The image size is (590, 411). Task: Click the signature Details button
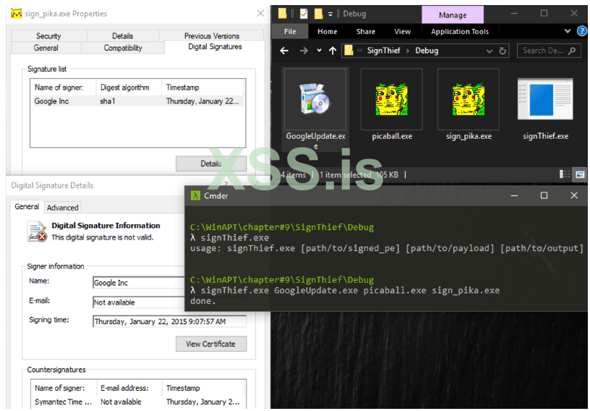pos(211,164)
